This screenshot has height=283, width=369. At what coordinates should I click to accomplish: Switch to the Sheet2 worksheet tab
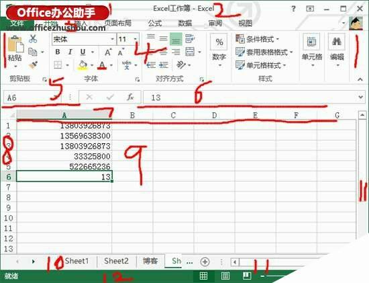click(116, 261)
